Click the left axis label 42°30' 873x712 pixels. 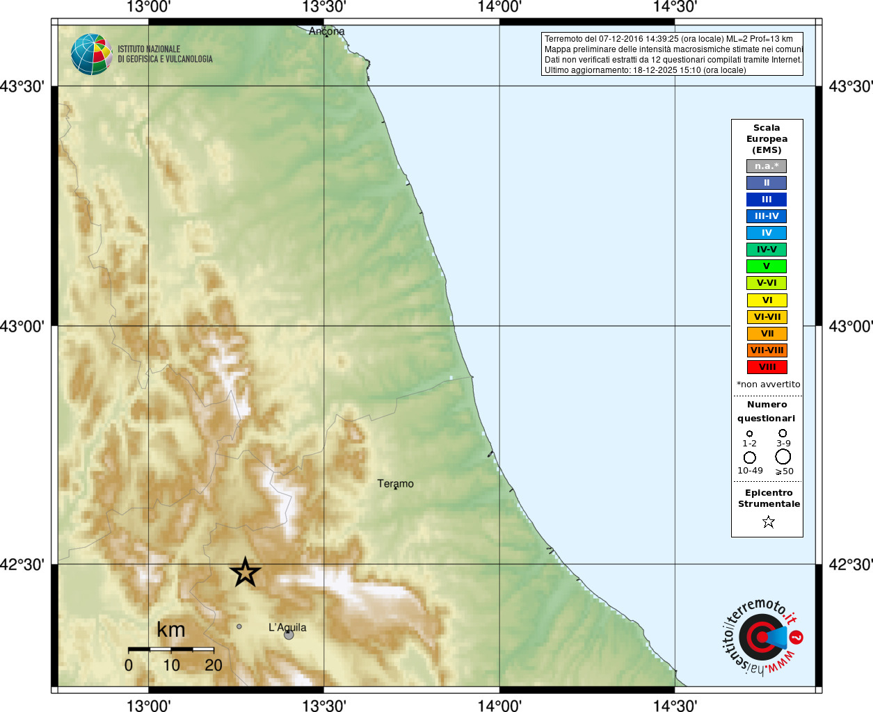coord(22,565)
